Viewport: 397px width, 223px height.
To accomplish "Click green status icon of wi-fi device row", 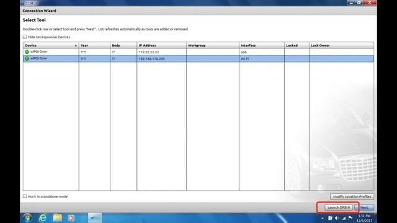I will click(27, 58).
